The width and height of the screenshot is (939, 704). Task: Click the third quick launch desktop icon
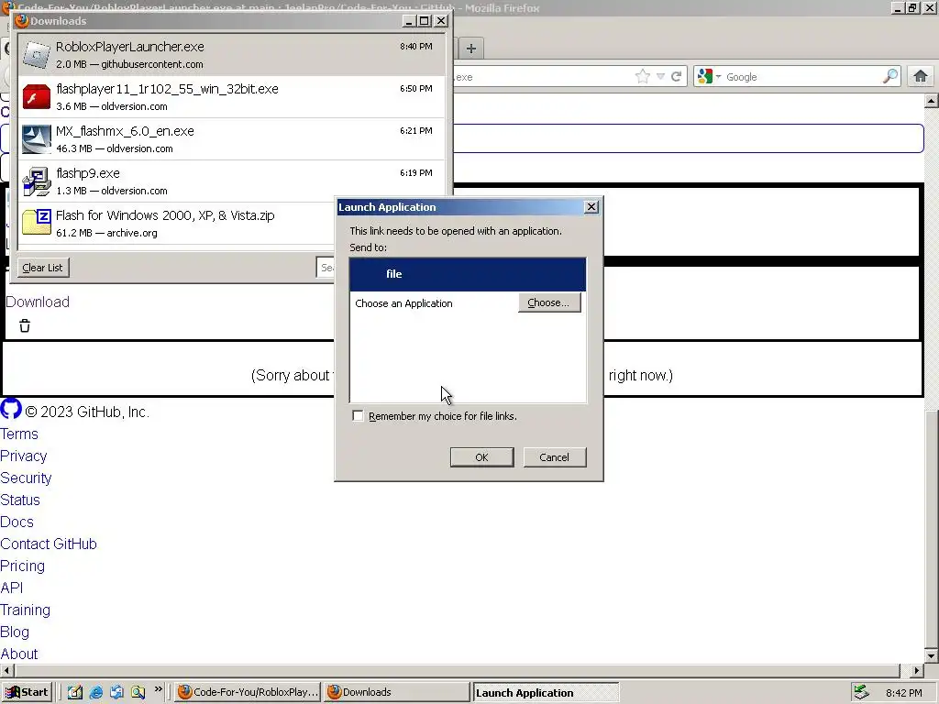[116, 692]
